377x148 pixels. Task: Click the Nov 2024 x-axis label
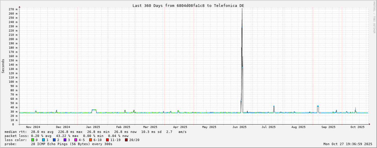point(33,127)
